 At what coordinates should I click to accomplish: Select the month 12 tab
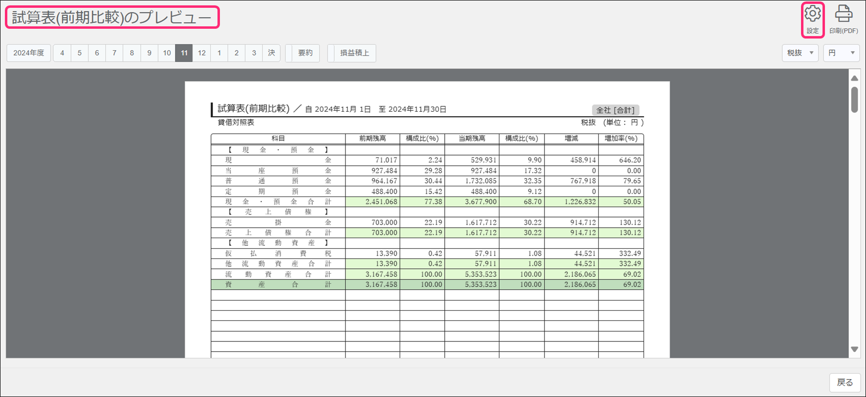pos(201,53)
